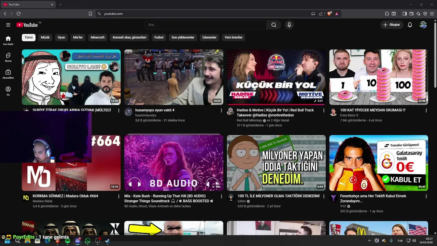Select the Futbol filter chip
This screenshot has height=246, width=437.
point(159,37)
